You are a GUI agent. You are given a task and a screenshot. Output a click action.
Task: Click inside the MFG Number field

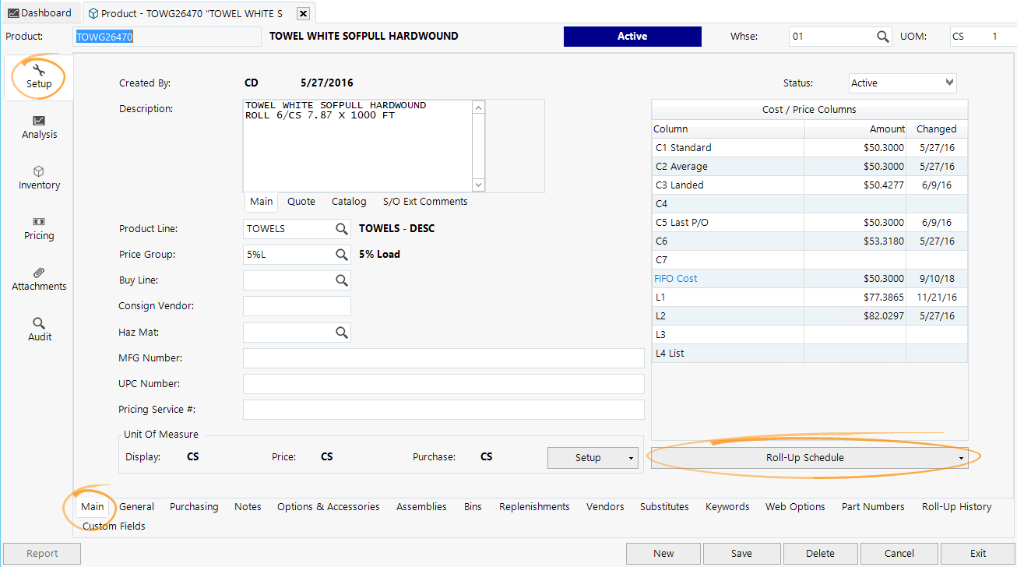(x=443, y=357)
